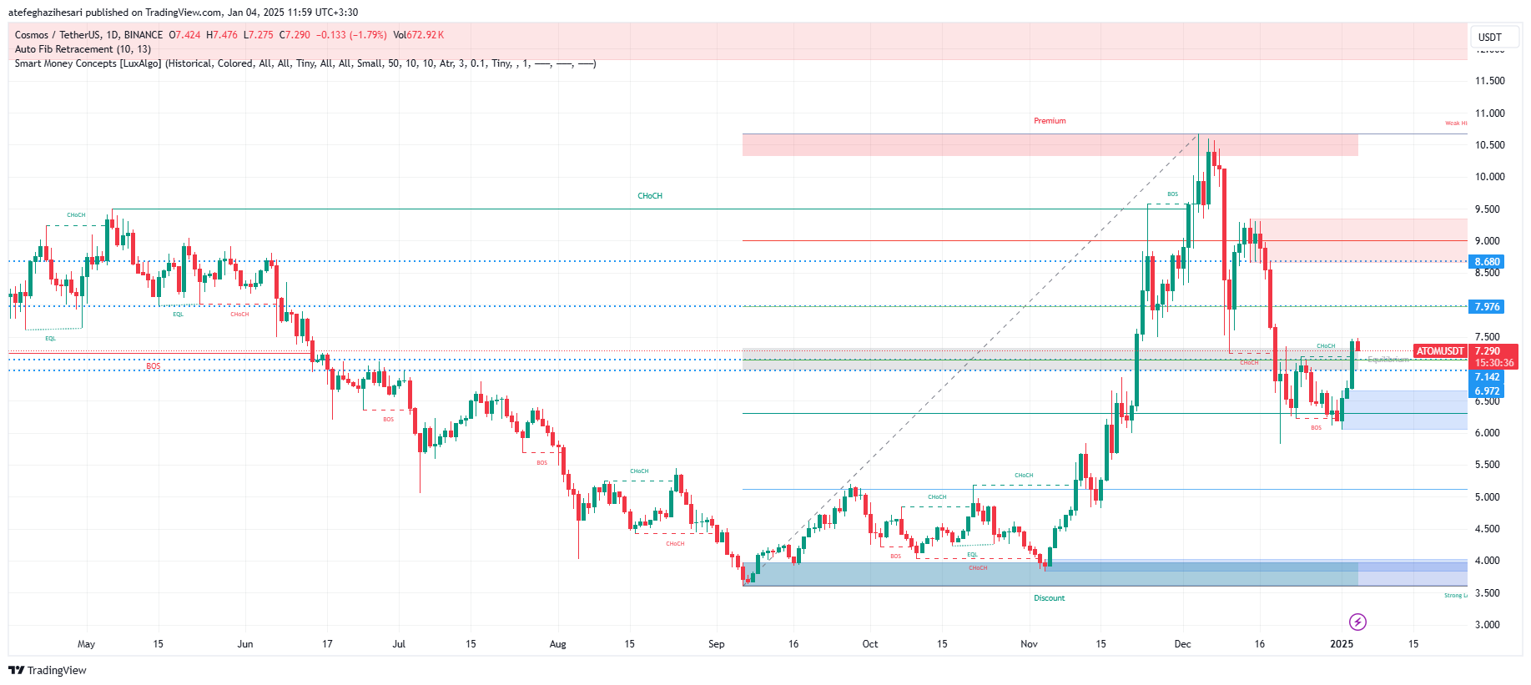Select the blue 7.142 price level tag
The image size is (1531, 685).
[1486, 377]
